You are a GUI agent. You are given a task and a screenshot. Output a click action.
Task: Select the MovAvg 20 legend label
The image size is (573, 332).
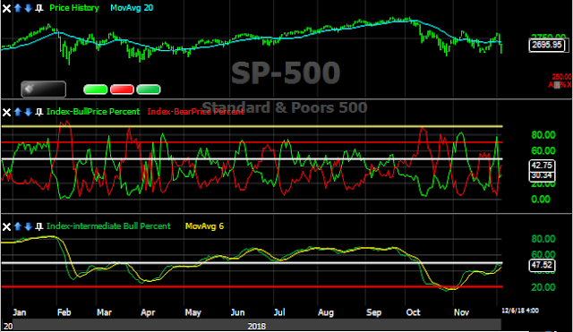coord(132,8)
